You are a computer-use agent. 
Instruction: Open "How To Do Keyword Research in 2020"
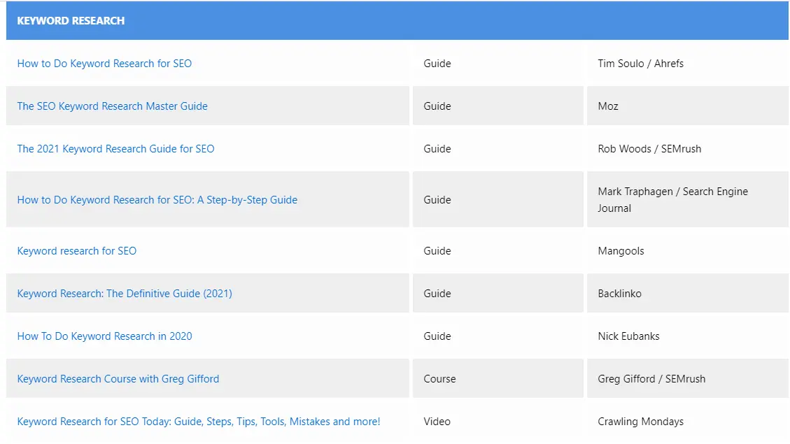(104, 336)
